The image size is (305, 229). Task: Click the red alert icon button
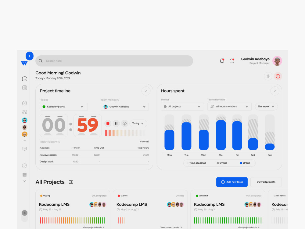pyautogui.click(x=278, y=76)
